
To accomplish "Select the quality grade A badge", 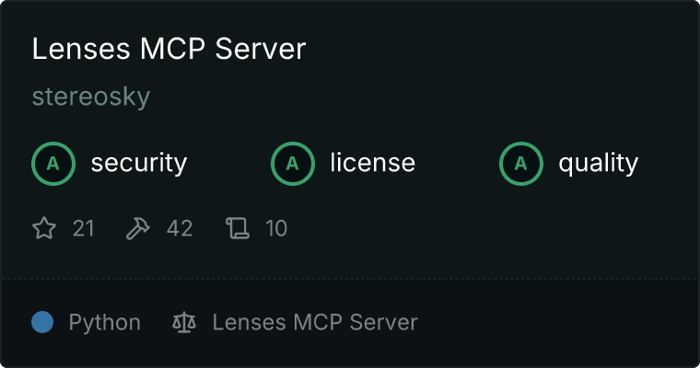I will coord(521,164).
